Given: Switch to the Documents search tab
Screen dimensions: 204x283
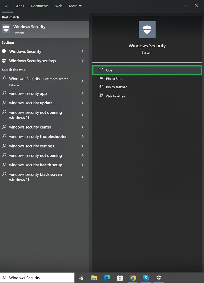Looking at the screenshot, I should [39, 6].
